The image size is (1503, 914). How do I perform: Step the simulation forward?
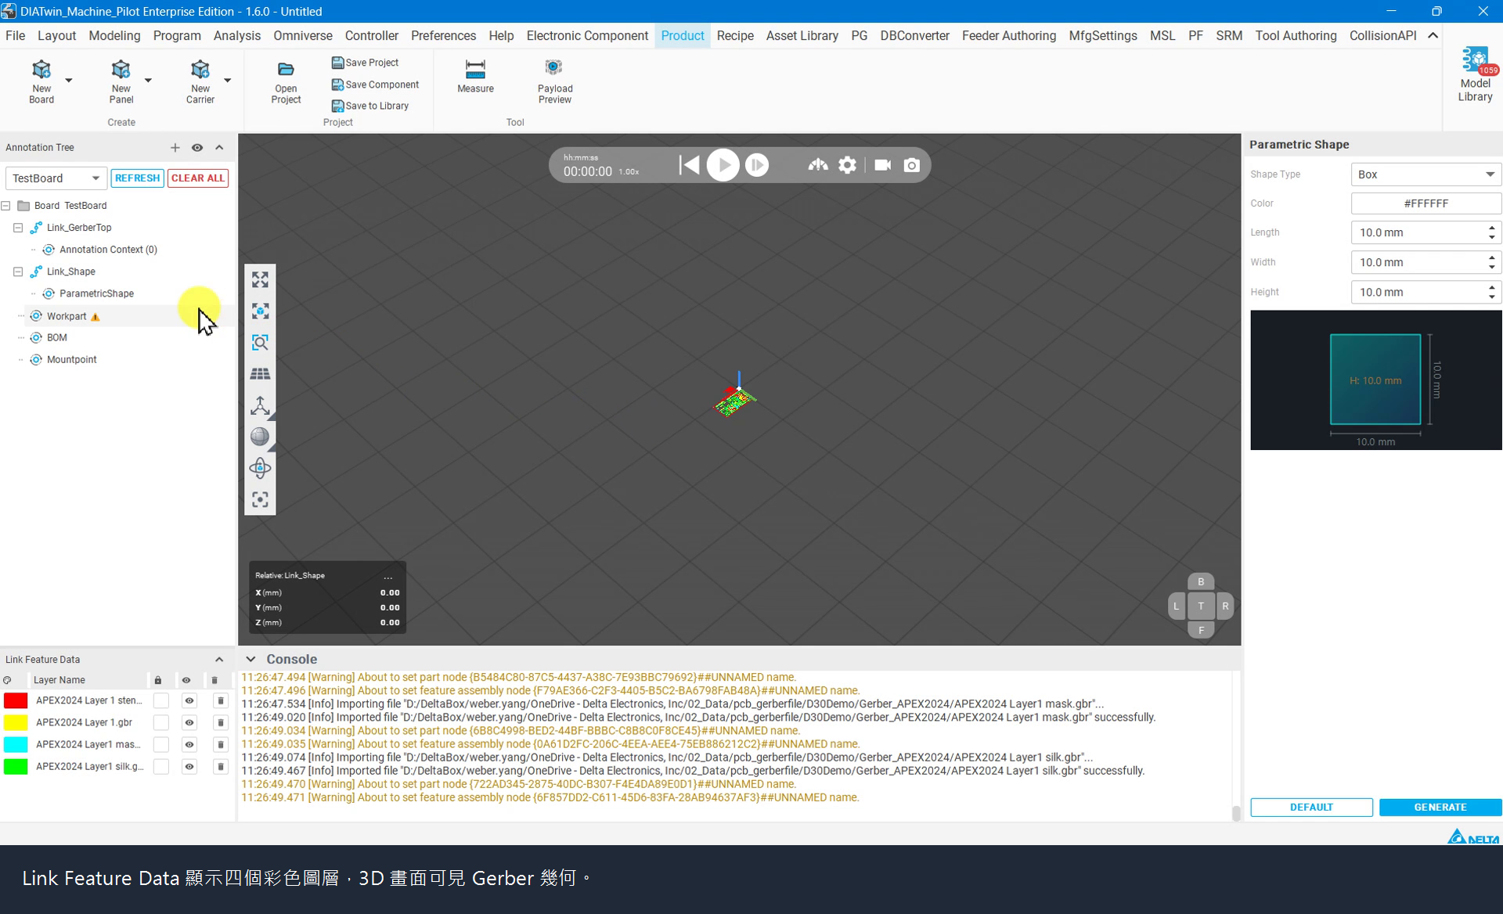pyautogui.click(x=756, y=165)
